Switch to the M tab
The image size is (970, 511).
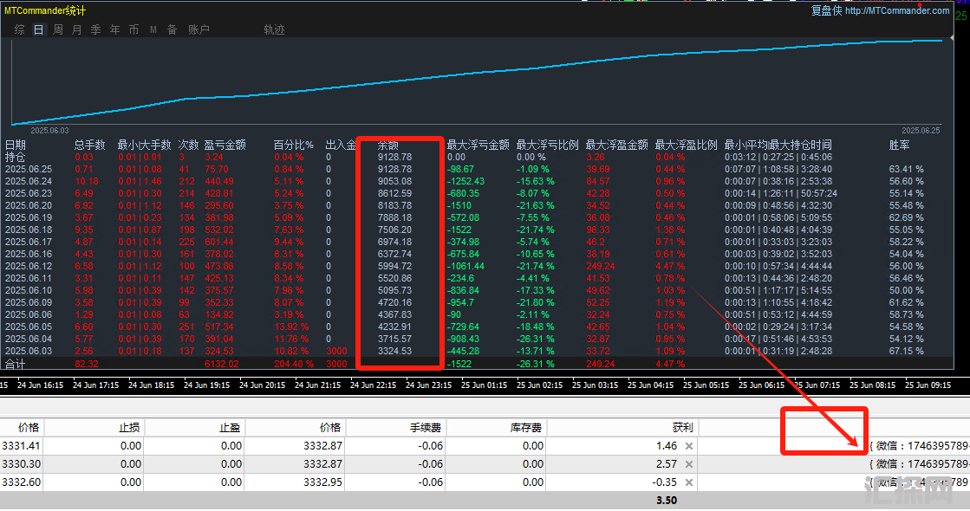tap(153, 29)
